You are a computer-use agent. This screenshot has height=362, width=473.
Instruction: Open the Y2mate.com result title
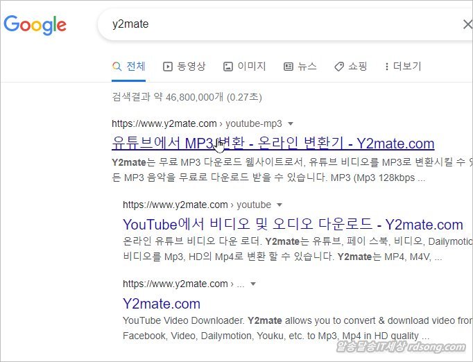click(161, 304)
